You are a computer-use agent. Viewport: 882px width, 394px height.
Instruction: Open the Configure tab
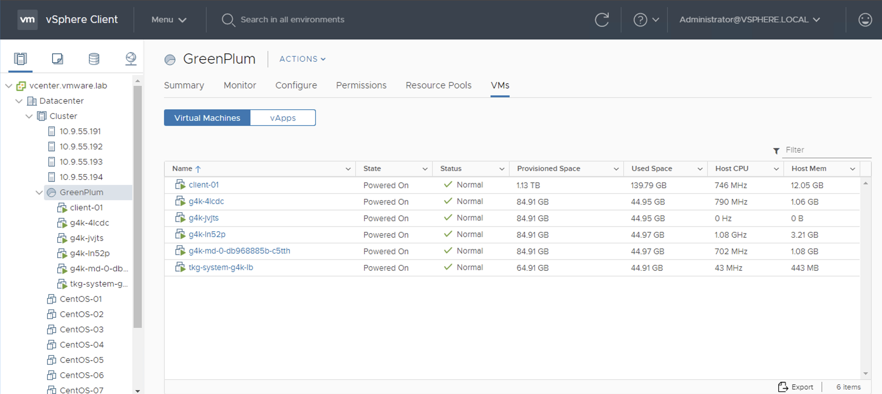coord(296,85)
